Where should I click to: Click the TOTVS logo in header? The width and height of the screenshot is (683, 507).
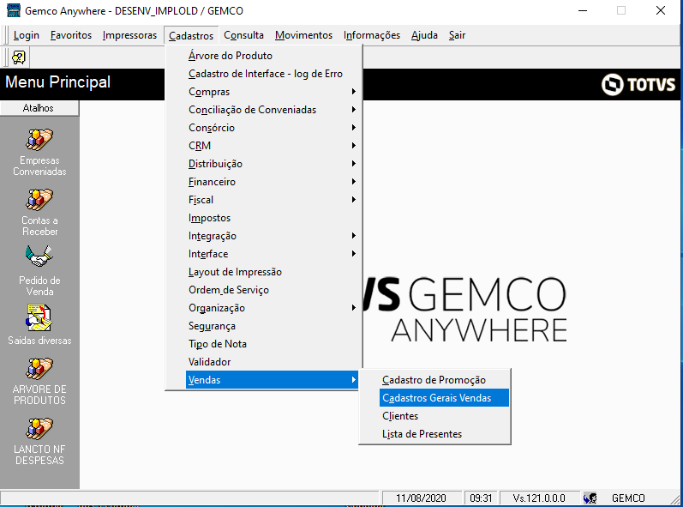[x=638, y=84]
